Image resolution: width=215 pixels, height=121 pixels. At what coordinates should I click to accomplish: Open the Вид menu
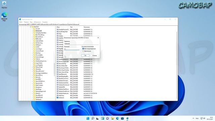pyautogui.click(x=31, y=22)
